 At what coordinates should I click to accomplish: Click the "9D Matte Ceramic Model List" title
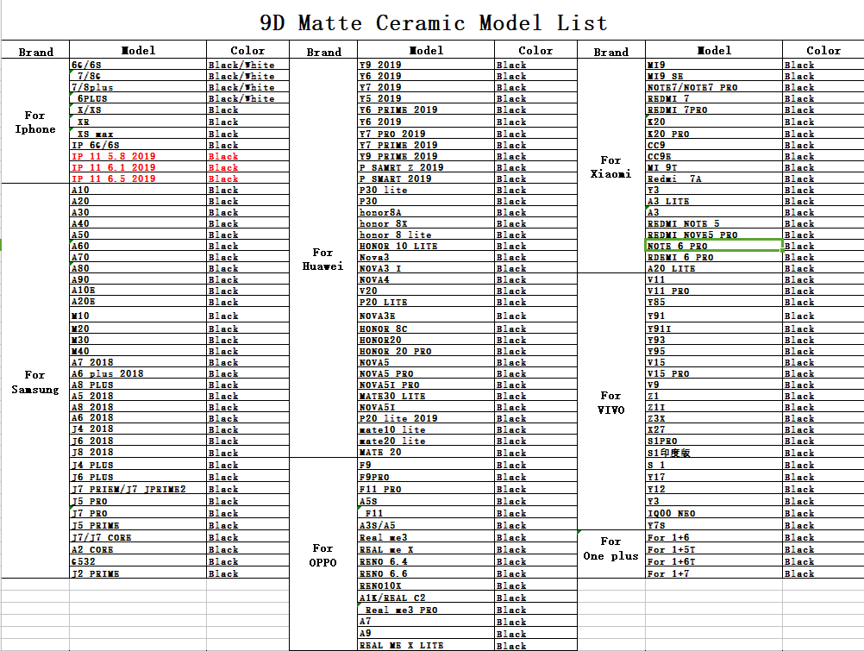point(433,22)
